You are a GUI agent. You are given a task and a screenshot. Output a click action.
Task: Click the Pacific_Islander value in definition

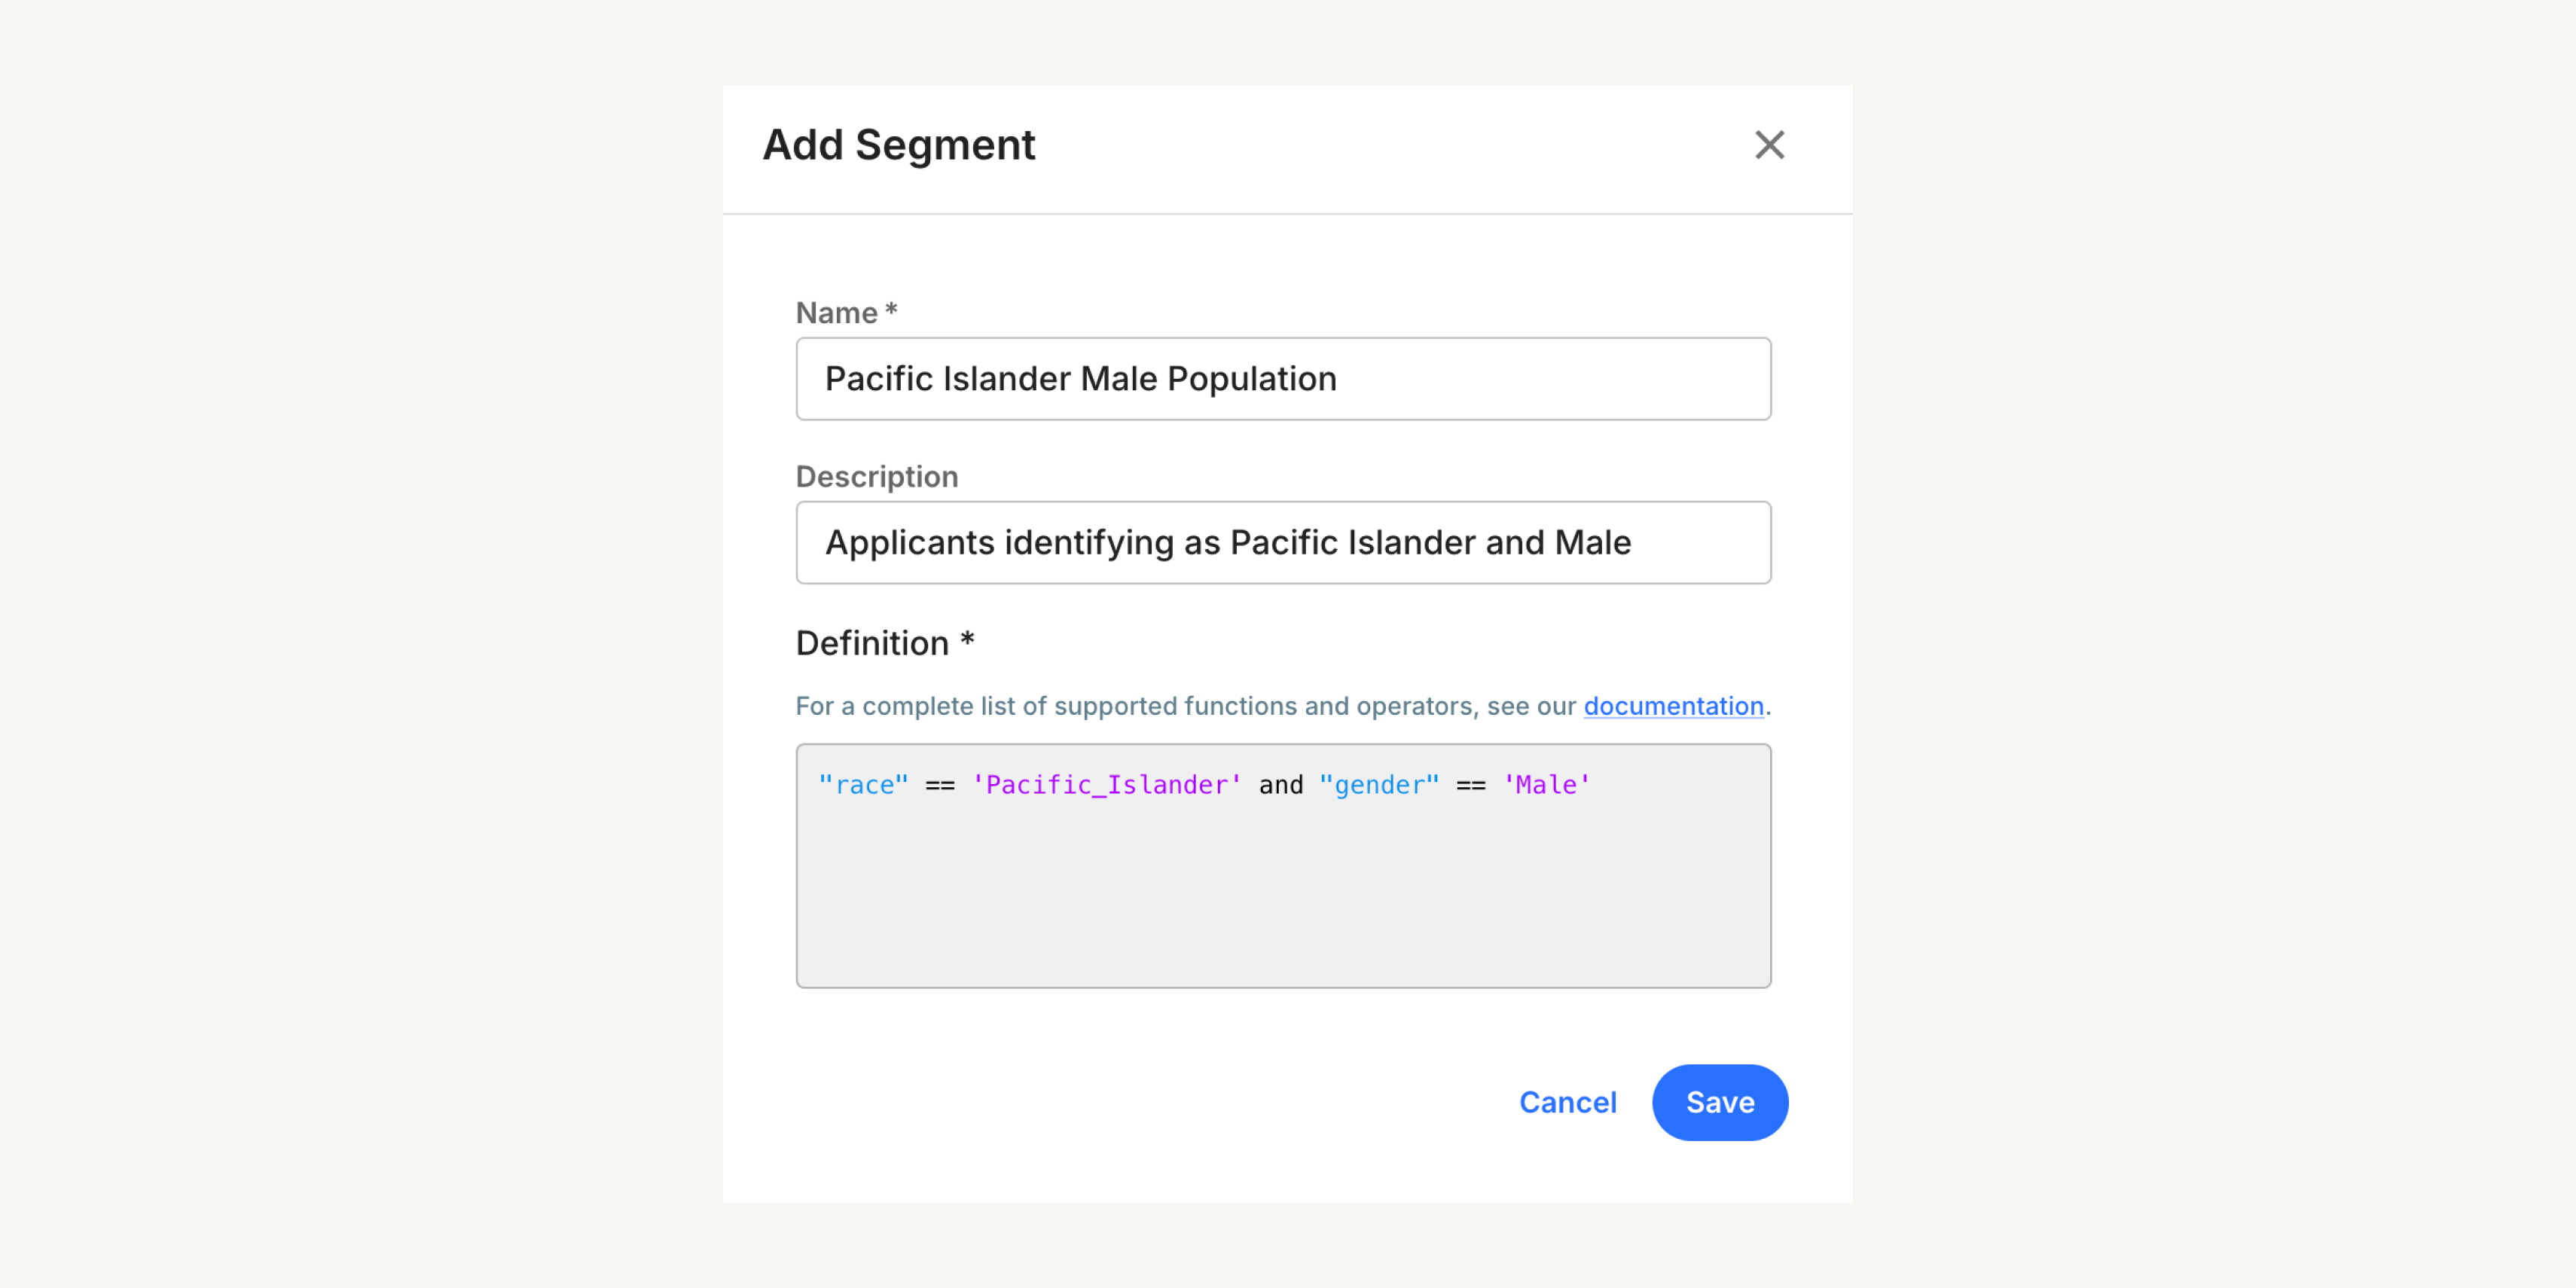pyautogui.click(x=1106, y=783)
